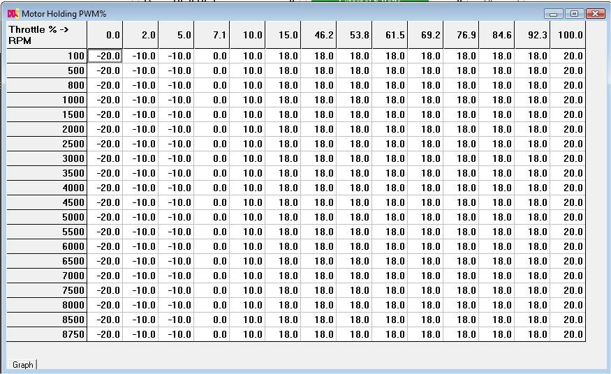611x374 pixels.
Task: Select the 7.1 throttle column header
Action: (x=212, y=35)
